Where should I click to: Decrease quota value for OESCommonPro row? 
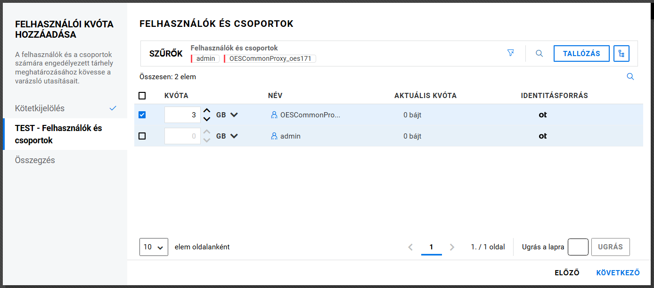(206, 119)
